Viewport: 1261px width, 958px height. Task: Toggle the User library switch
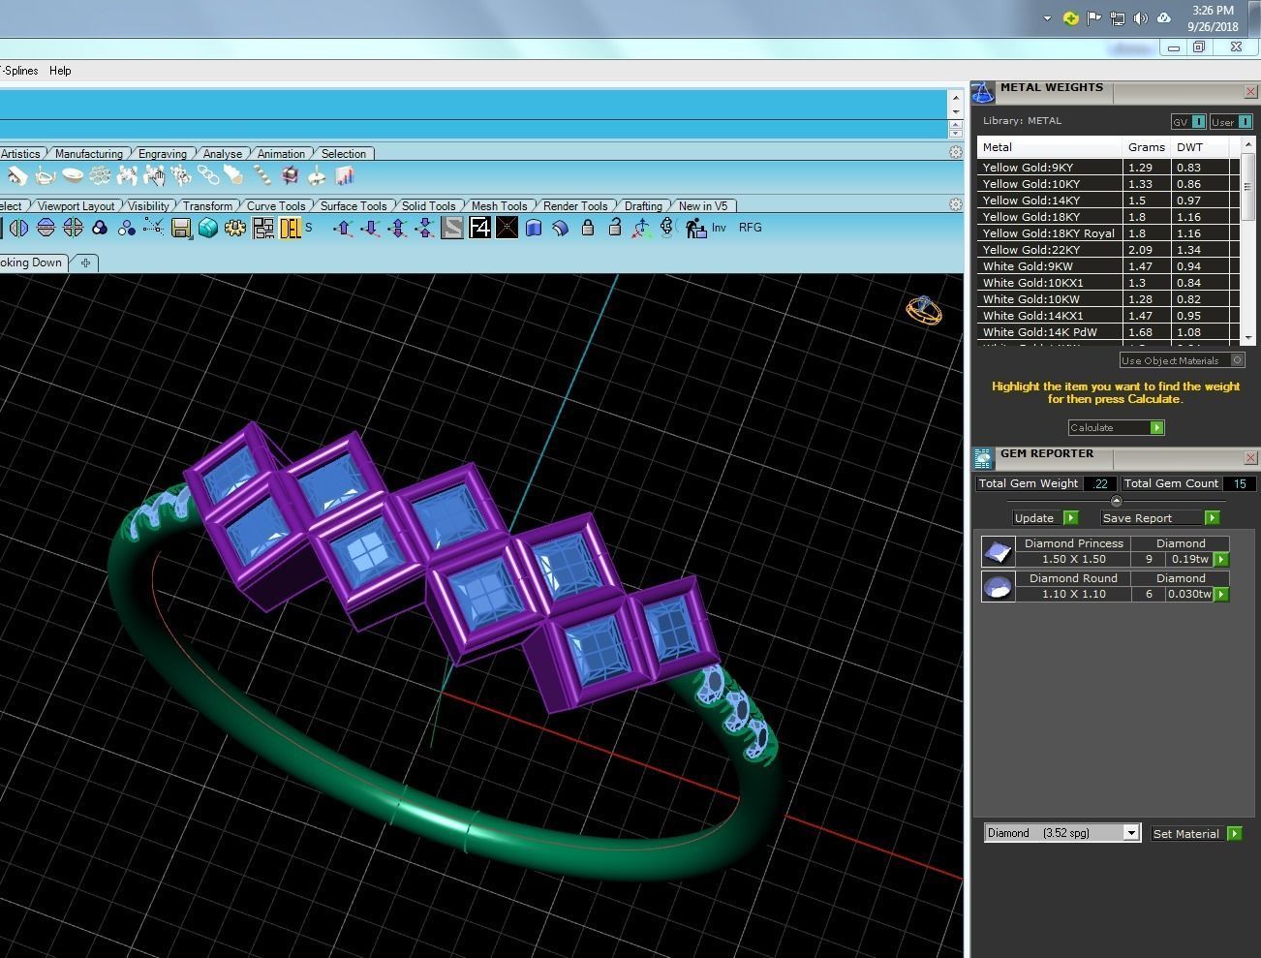tap(1231, 122)
